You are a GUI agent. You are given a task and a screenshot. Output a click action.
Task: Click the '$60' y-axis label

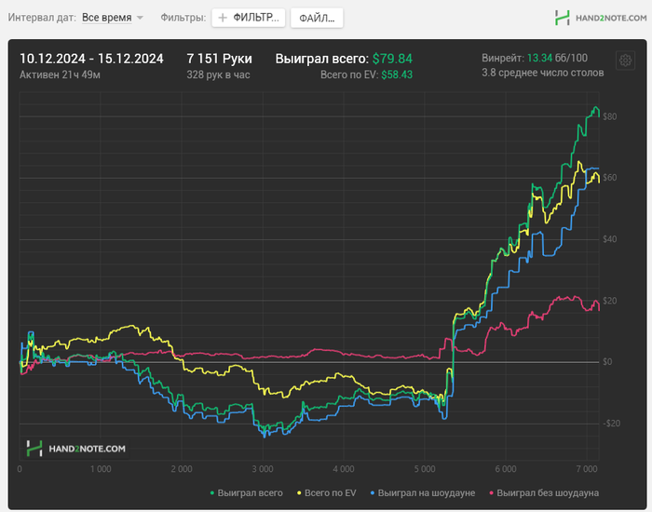pos(609,178)
